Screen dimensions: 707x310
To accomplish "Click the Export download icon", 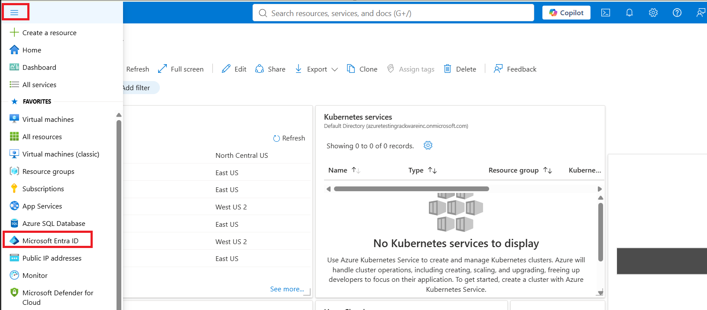I will 298,69.
